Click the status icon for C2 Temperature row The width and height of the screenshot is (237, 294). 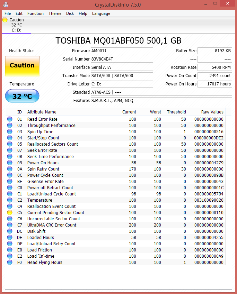tap(10, 200)
